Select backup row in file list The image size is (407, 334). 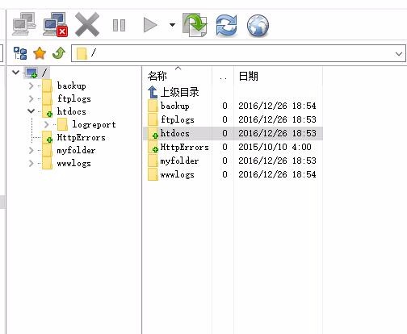click(233, 106)
